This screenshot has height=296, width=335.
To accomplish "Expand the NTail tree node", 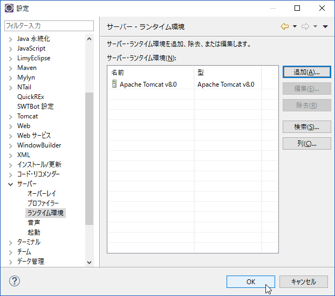I will [10, 88].
